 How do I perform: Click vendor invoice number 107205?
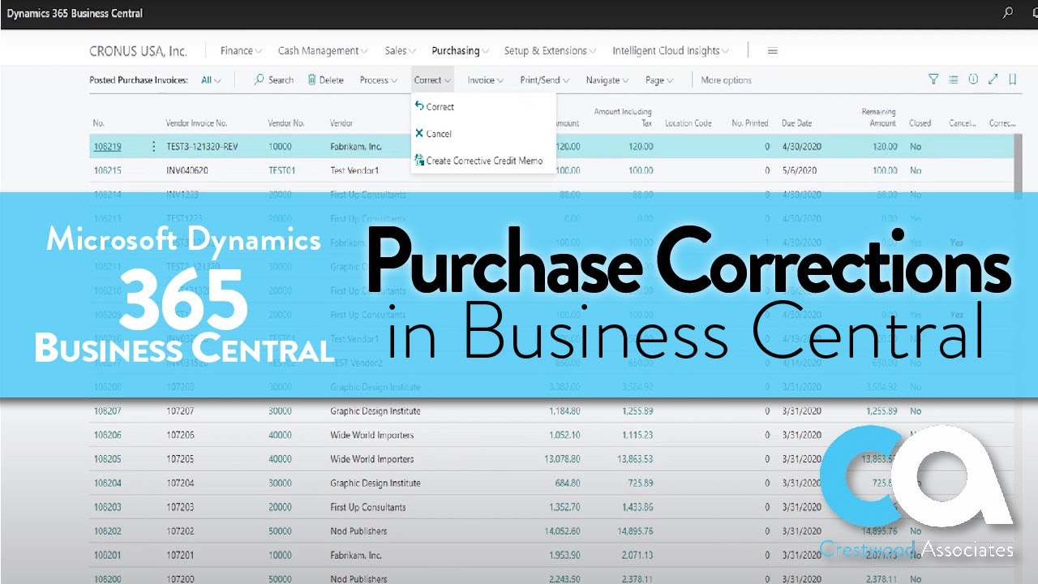coord(180,459)
